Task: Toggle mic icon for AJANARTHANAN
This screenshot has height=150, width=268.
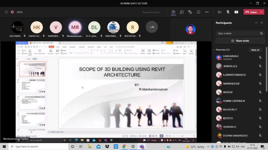Action: 260,74
